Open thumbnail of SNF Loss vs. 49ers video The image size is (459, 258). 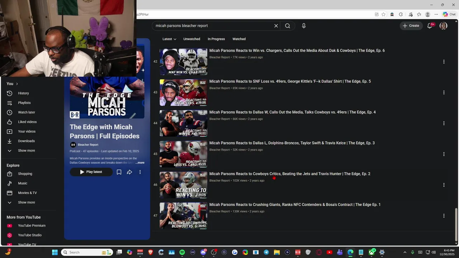tap(183, 92)
